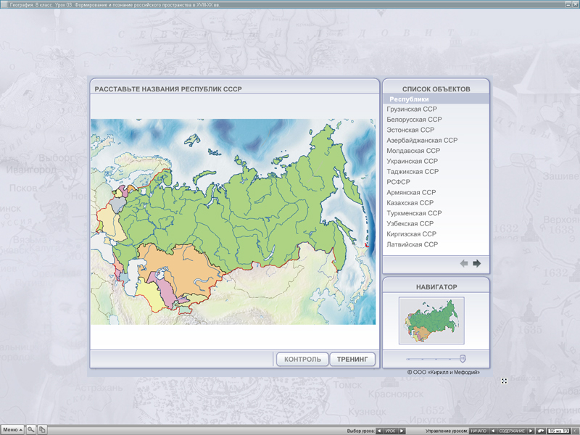The height and width of the screenshot is (435, 580).
Task: Adjust the navigator zoom slider handle
Action: tap(463, 358)
